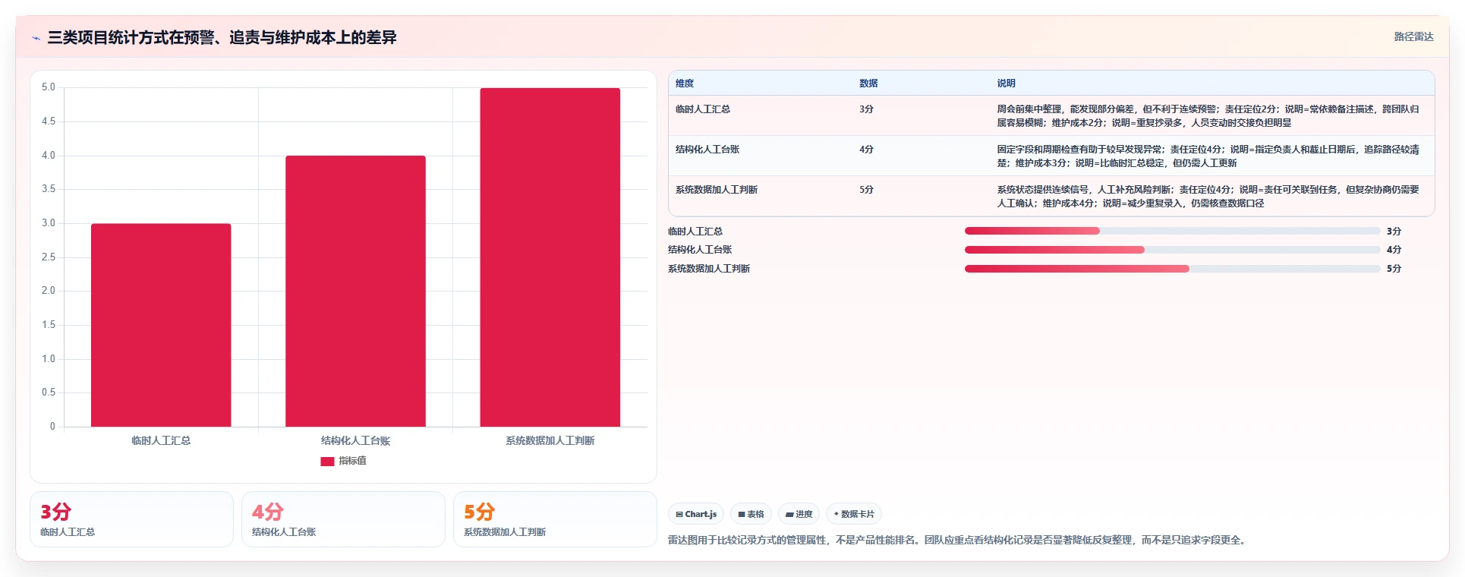The image size is (1465, 577).
Task: Click the 系统数据加人工判断 x-axis label
Action: 550,440
